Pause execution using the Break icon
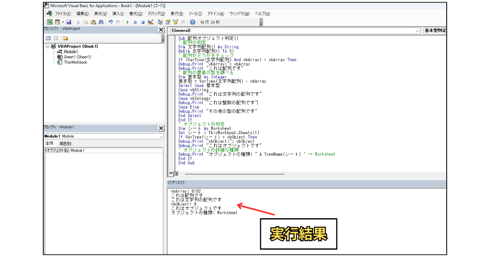This screenshot has width=490, height=257. click(x=135, y=22)
